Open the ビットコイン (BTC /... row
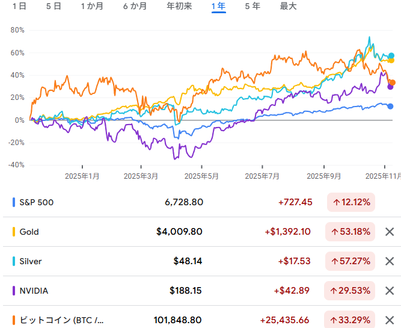 62,320
